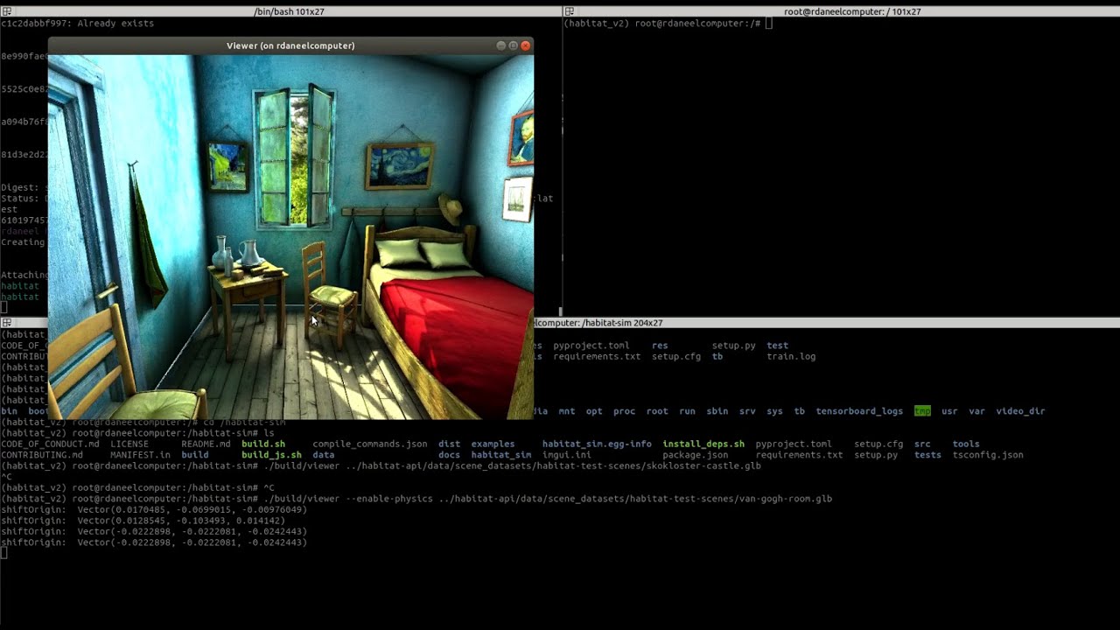The width and height of the screenshot is (1120, 630).
Task: Click the command ending in skokloster-castle.glb
Action: (x=512, y=466)
